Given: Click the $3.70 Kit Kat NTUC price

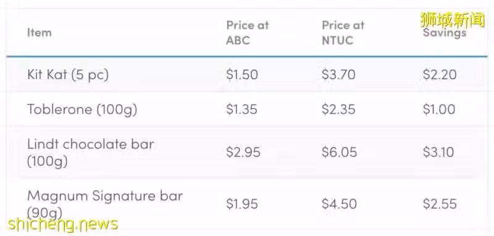Looking at the screenshot, I should [x=338, y=75].
